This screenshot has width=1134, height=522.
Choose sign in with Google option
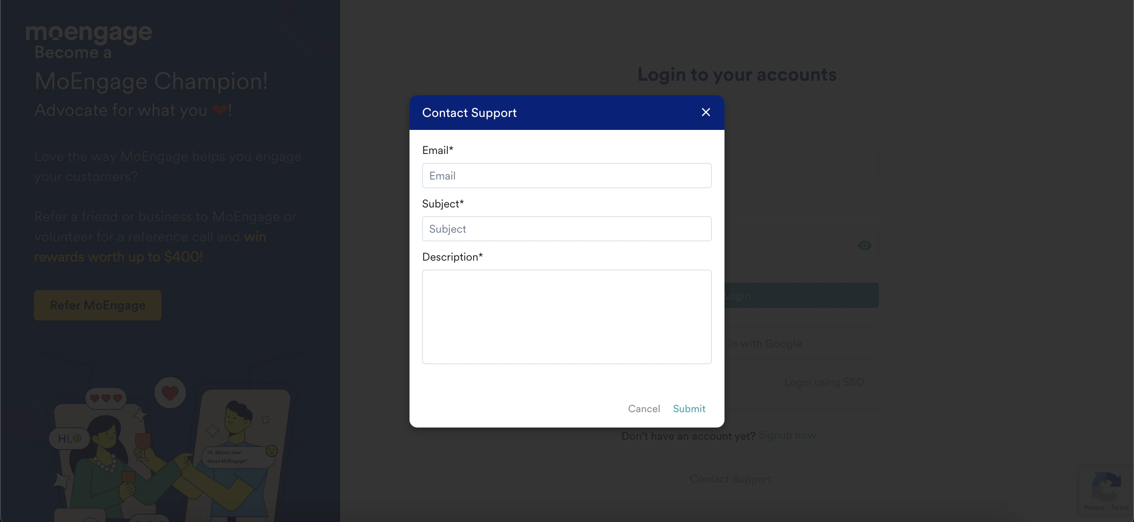(x=801, y=343)
